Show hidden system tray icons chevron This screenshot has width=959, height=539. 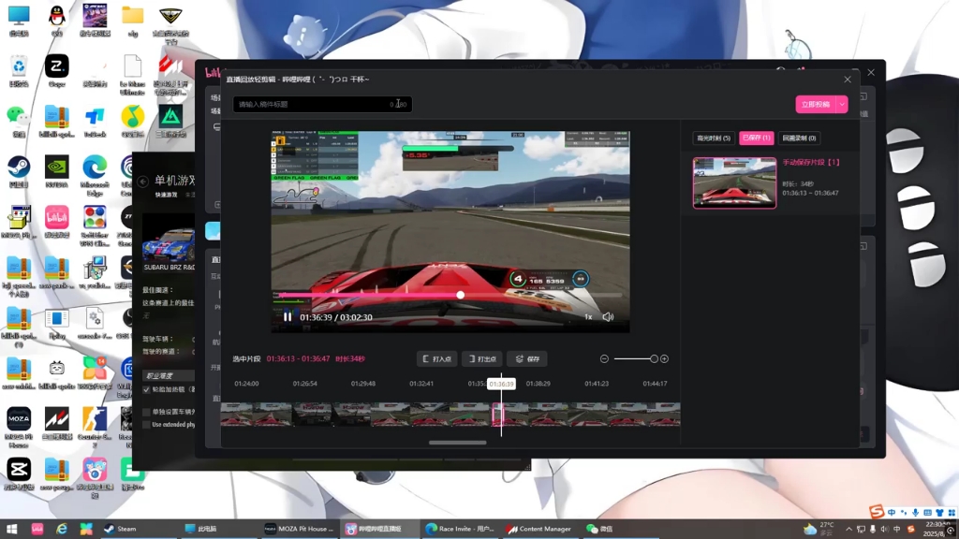848,530
